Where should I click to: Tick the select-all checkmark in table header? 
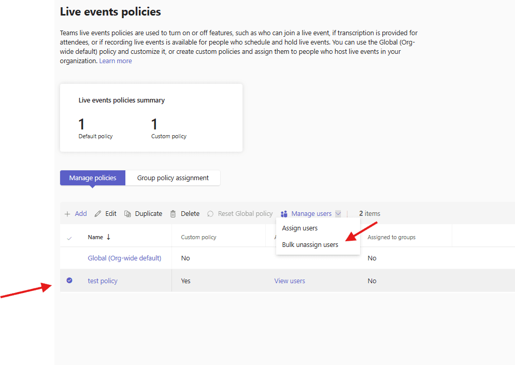point(69,238)
